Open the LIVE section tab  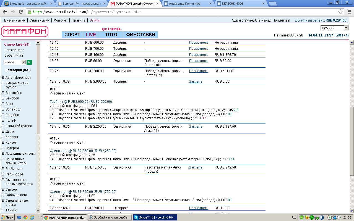(x=91, y=35)
